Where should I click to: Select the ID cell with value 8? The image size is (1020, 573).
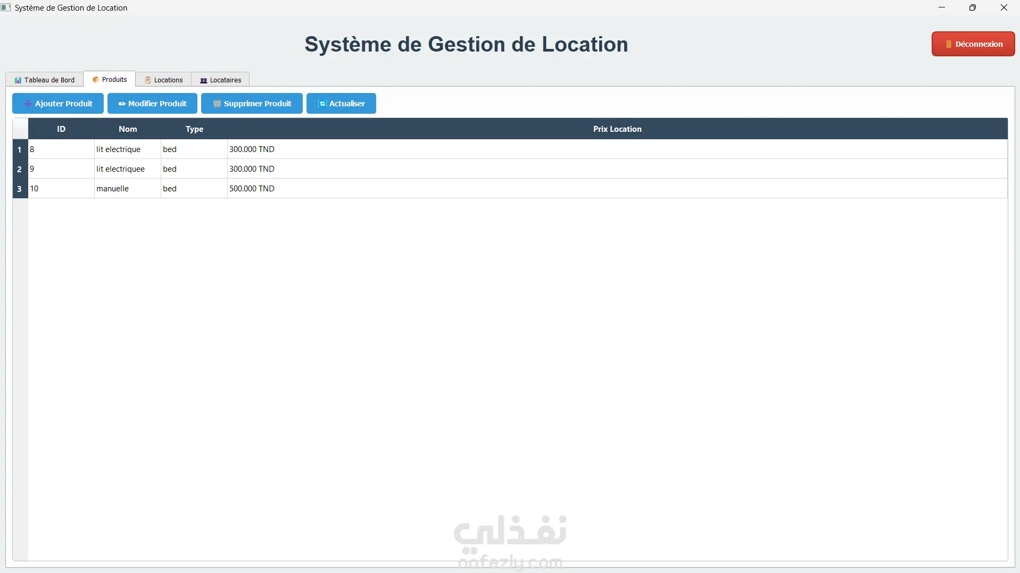(x=61, y=149)
